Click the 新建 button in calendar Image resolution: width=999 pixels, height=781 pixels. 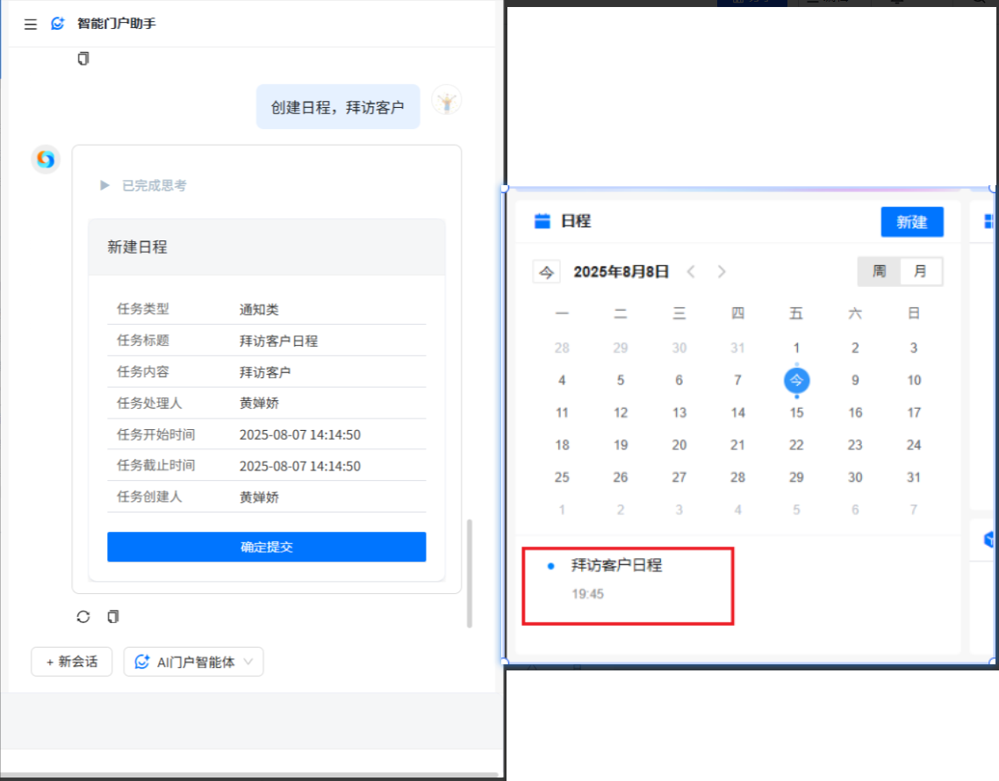pyautogui.click(x=911, y=222)
